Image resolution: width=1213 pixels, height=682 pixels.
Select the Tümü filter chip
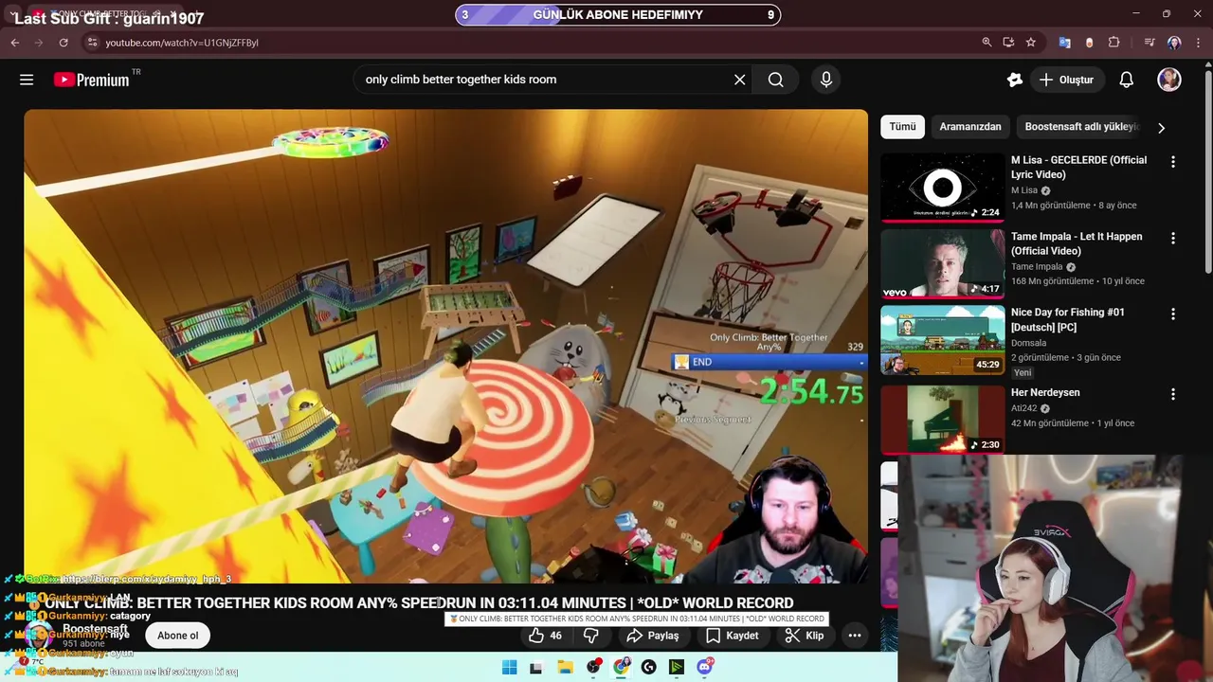pos(902,127)
